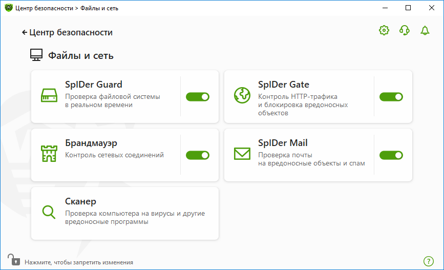444x270 pixels.
Task: Select the Брандмауэр card title
Action: point(91,143)
